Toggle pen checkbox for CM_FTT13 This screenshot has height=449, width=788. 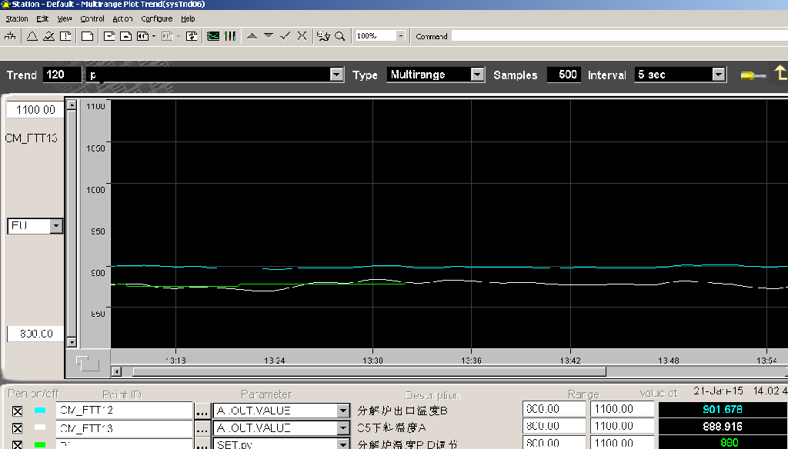(x=18, y=428)
